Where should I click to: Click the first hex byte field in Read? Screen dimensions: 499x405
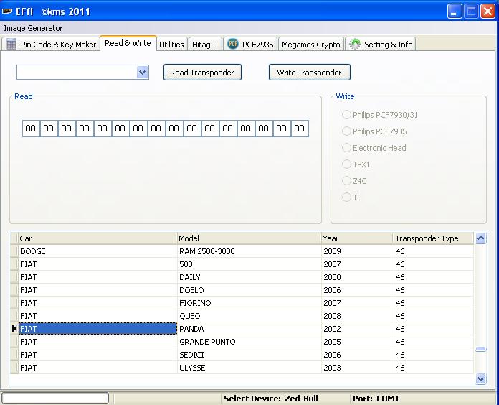[31, 129]
